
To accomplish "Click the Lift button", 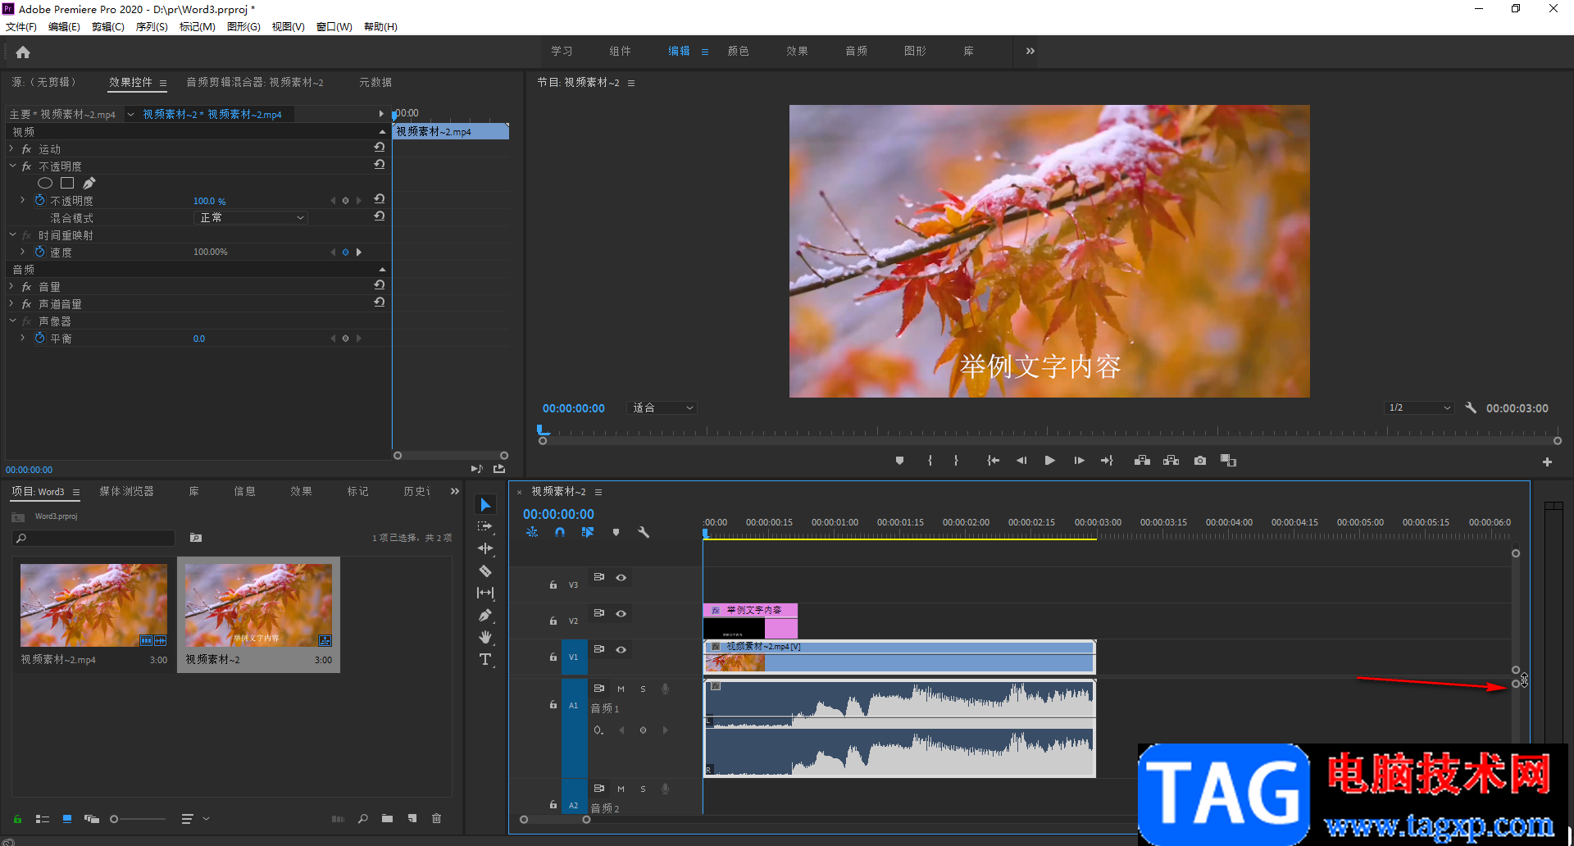I will coord(1142,461).
